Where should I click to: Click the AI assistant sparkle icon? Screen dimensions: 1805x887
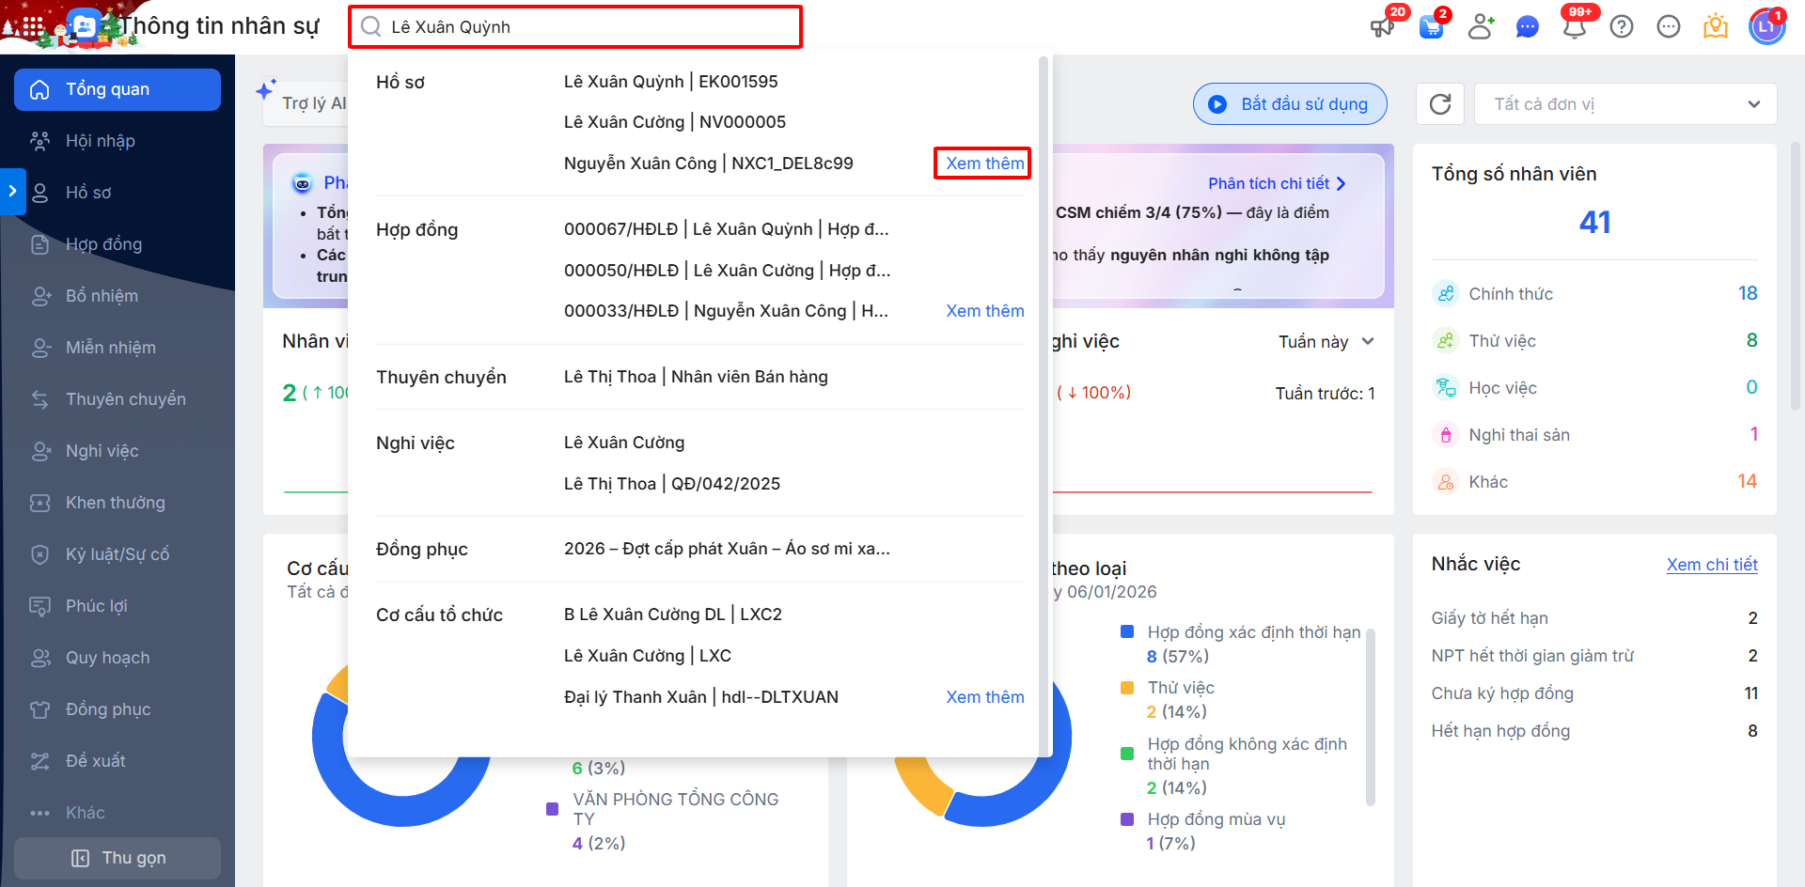[266, 89]
